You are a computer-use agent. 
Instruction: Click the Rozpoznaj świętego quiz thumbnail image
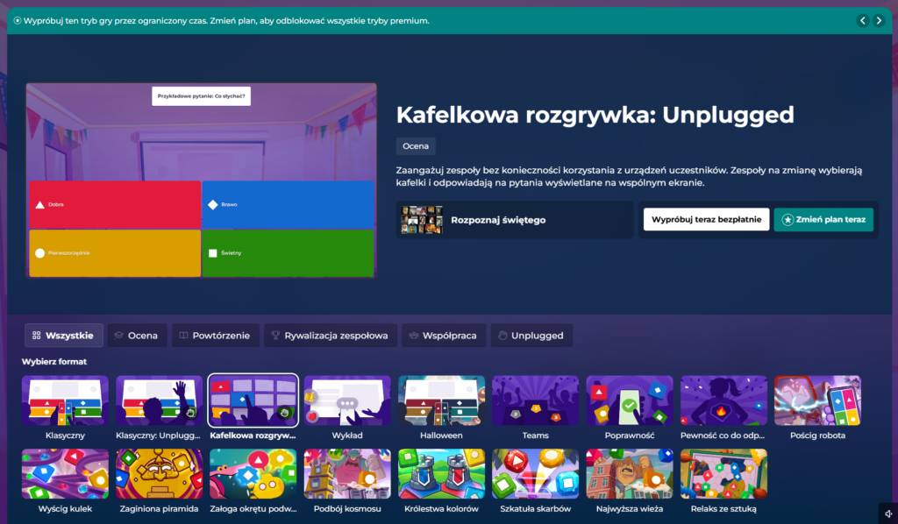click(422, 220)
